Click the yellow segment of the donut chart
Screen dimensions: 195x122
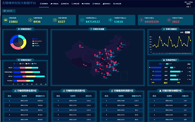pyautogui.click(x=24, y=43)
